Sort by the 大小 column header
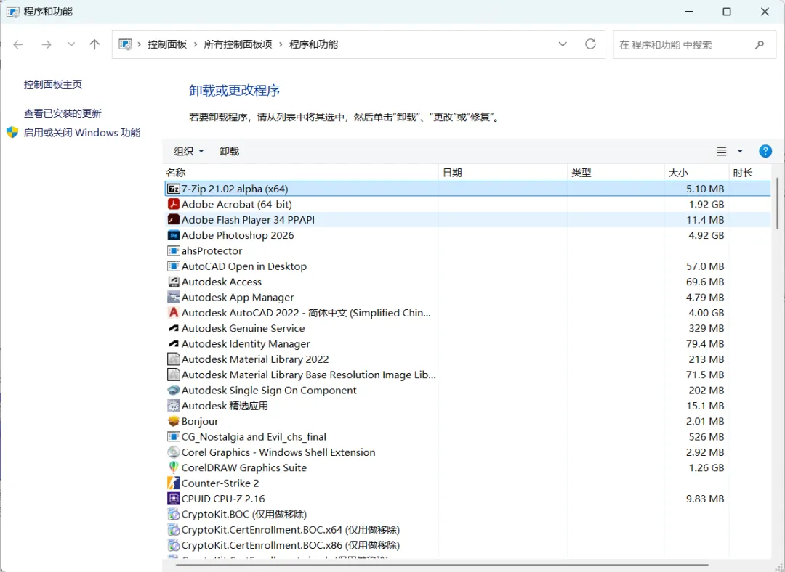 point(696,173)
